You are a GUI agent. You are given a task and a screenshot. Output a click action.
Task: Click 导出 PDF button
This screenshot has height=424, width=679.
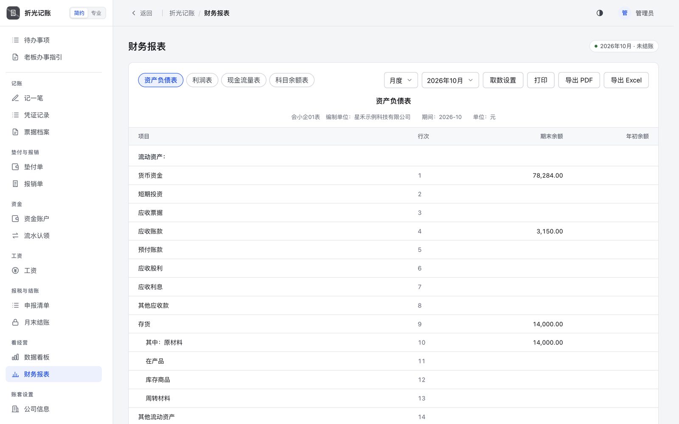(x=579, y=80)
